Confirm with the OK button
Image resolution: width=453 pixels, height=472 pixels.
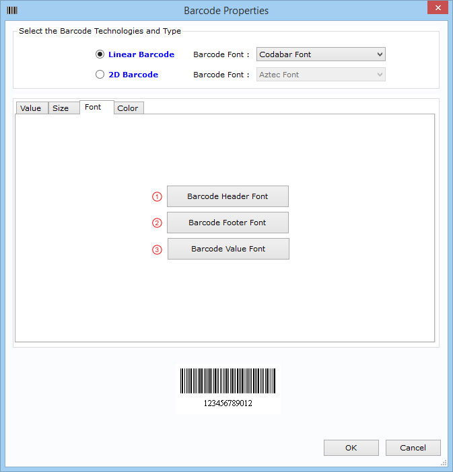[351, 448]
